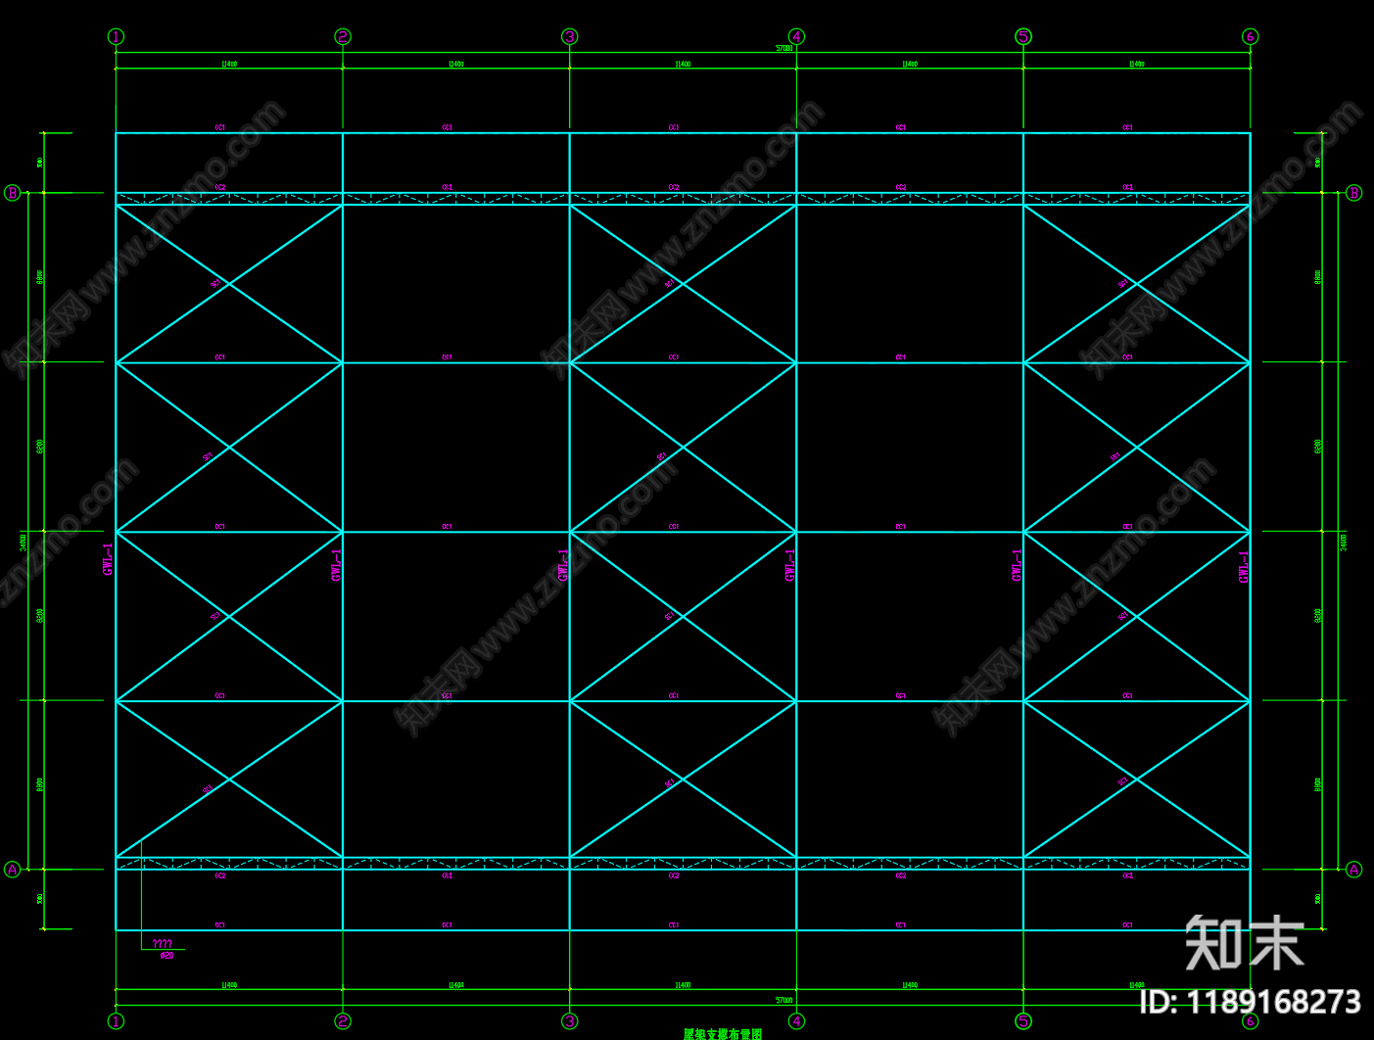Select the GWL-1 label on axis 4
Image resolution: width=1374 pixels, height=1040 pixels.
[x=790, y=565]
